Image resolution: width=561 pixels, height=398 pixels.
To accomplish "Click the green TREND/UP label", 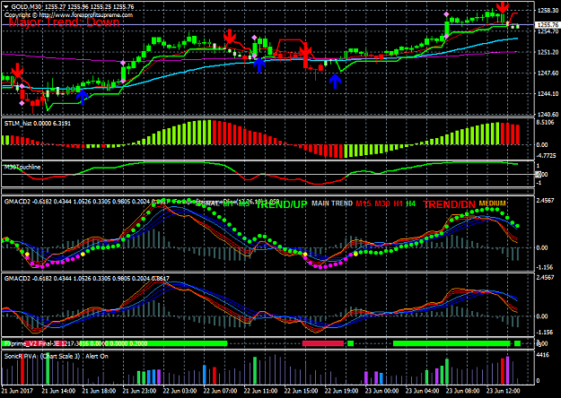I will pyautogui.click(x=282, y=204).
